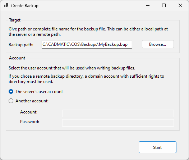This screenshot has height=160, width=189.
Task: Click the "Password:" field label
Action: click(x=29, y=122)
